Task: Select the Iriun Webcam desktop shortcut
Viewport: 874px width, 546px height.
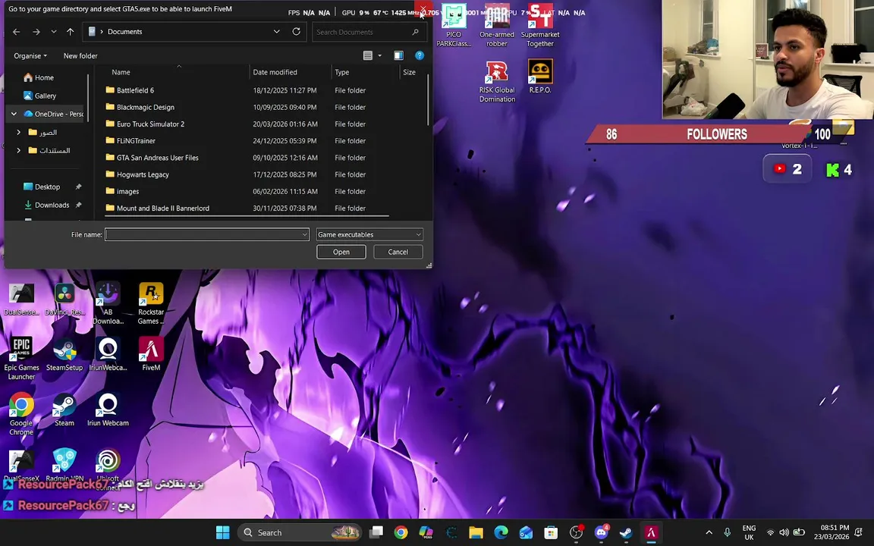Action: 108,409
